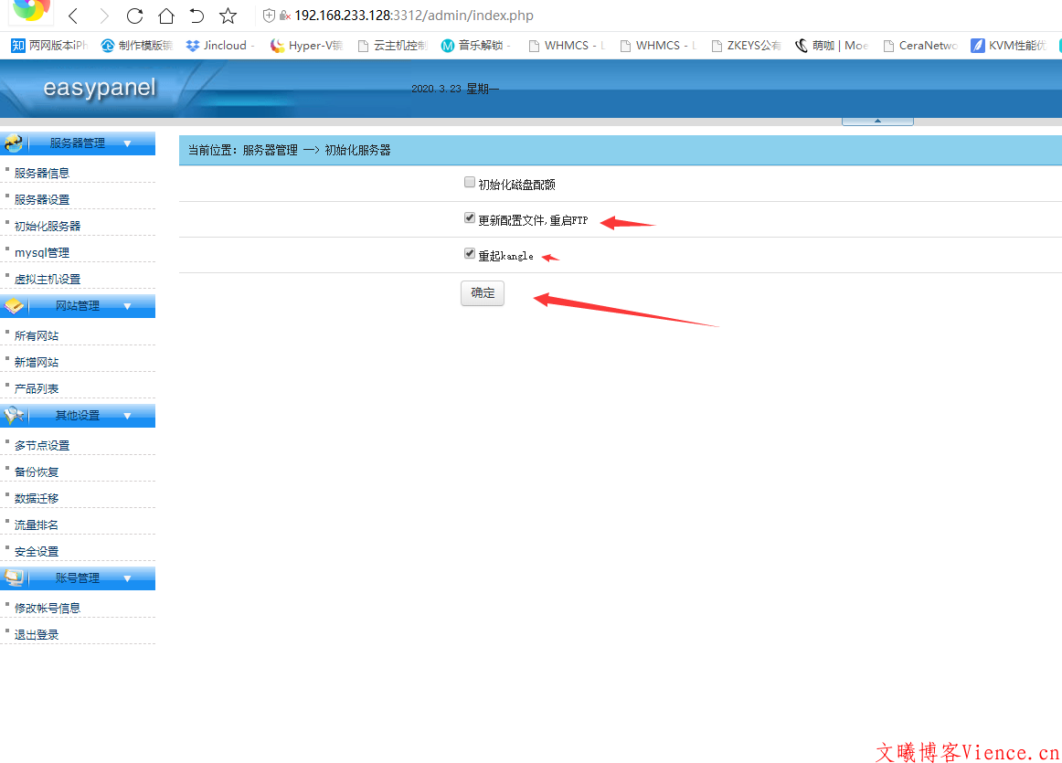This screenshot has width=1062, height=763.
Task: Click inside the browser address bar
Action: [411, 15]
